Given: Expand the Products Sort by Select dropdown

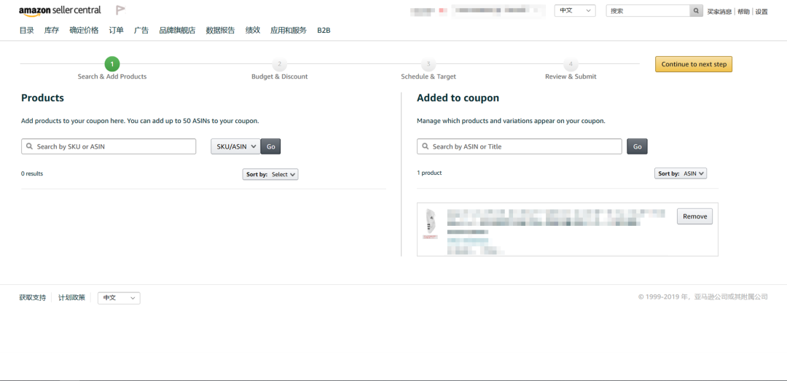Looking at the screenshot, I should [x=270, y=175].
